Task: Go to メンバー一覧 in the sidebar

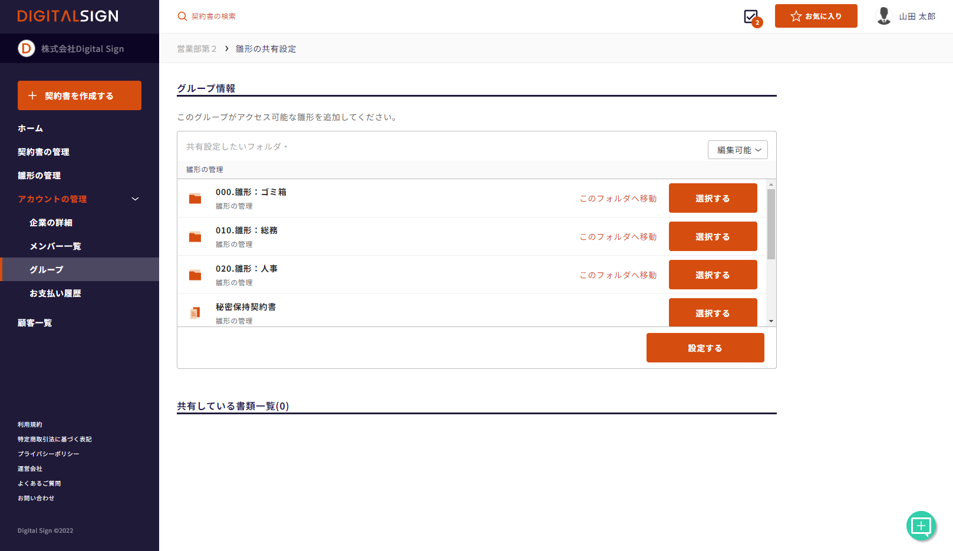Action: coord(55,246)
